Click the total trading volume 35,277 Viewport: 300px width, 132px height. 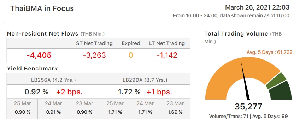coord(248,106)
